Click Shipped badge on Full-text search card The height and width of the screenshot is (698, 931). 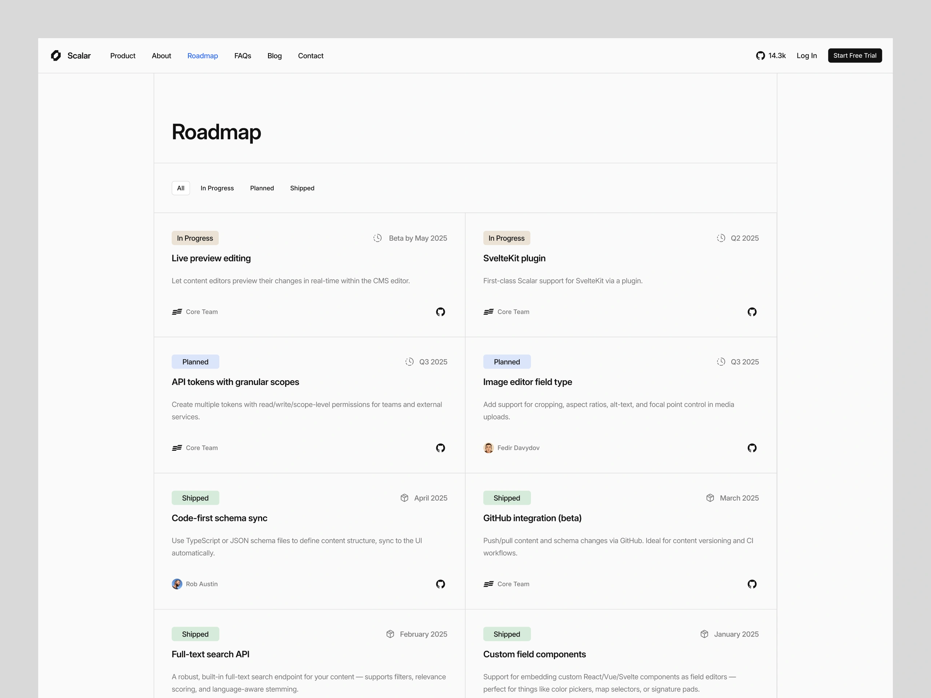click(195, 634)
